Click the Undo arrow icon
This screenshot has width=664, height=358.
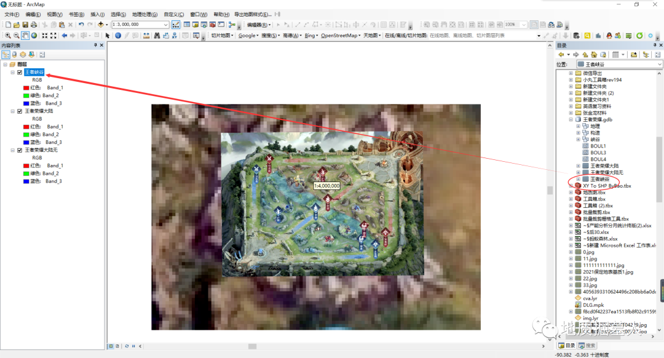pos(81,25)
